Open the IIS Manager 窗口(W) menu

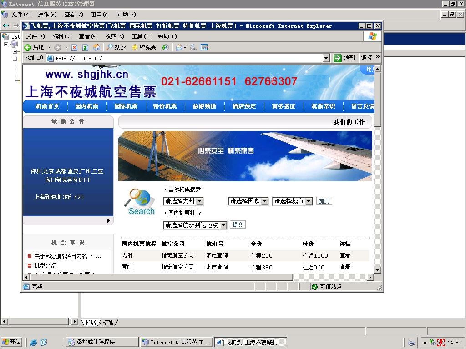(x=100, y=15)
